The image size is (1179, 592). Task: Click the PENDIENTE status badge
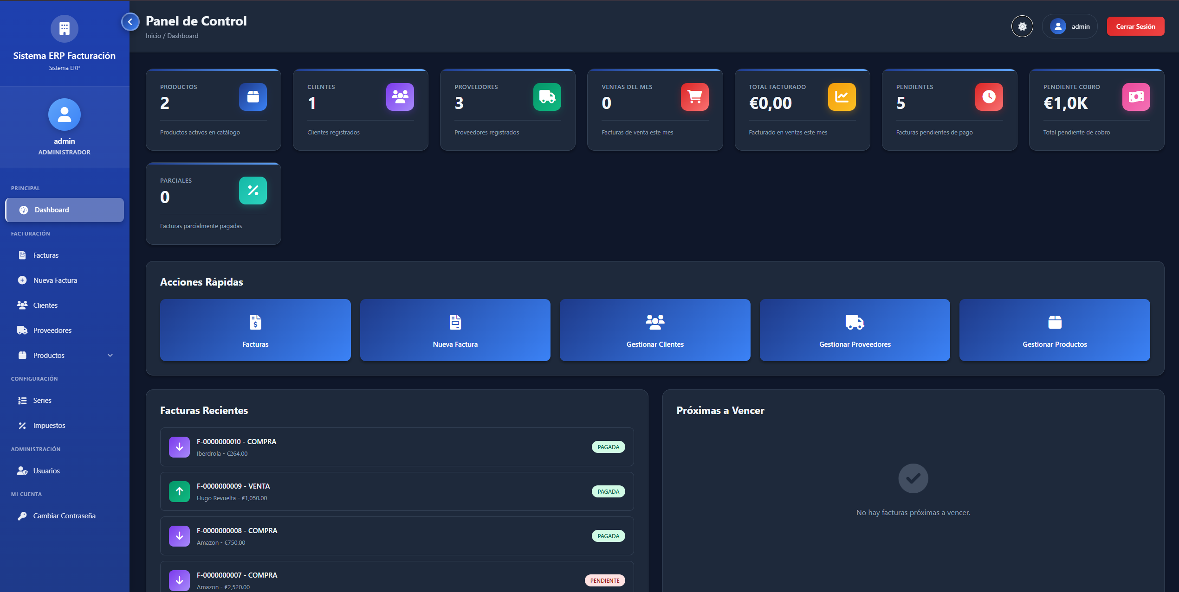click(604, 580)
